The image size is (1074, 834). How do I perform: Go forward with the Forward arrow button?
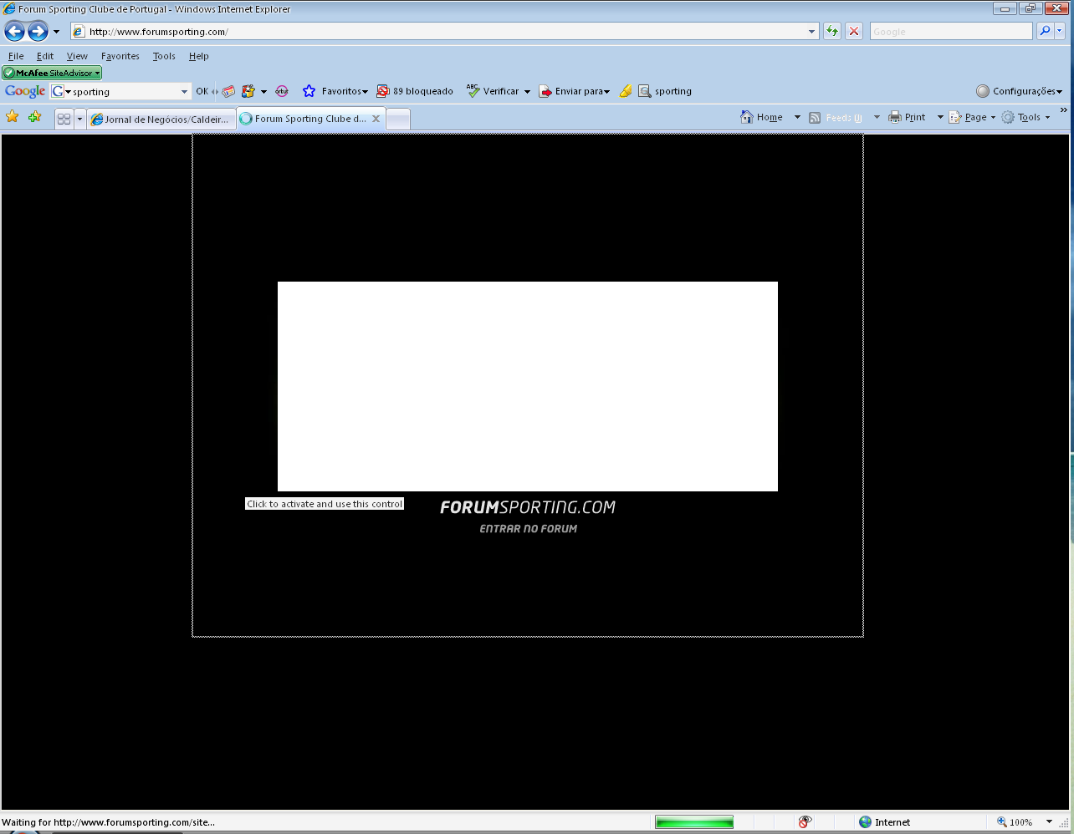(x=38, y=32)
